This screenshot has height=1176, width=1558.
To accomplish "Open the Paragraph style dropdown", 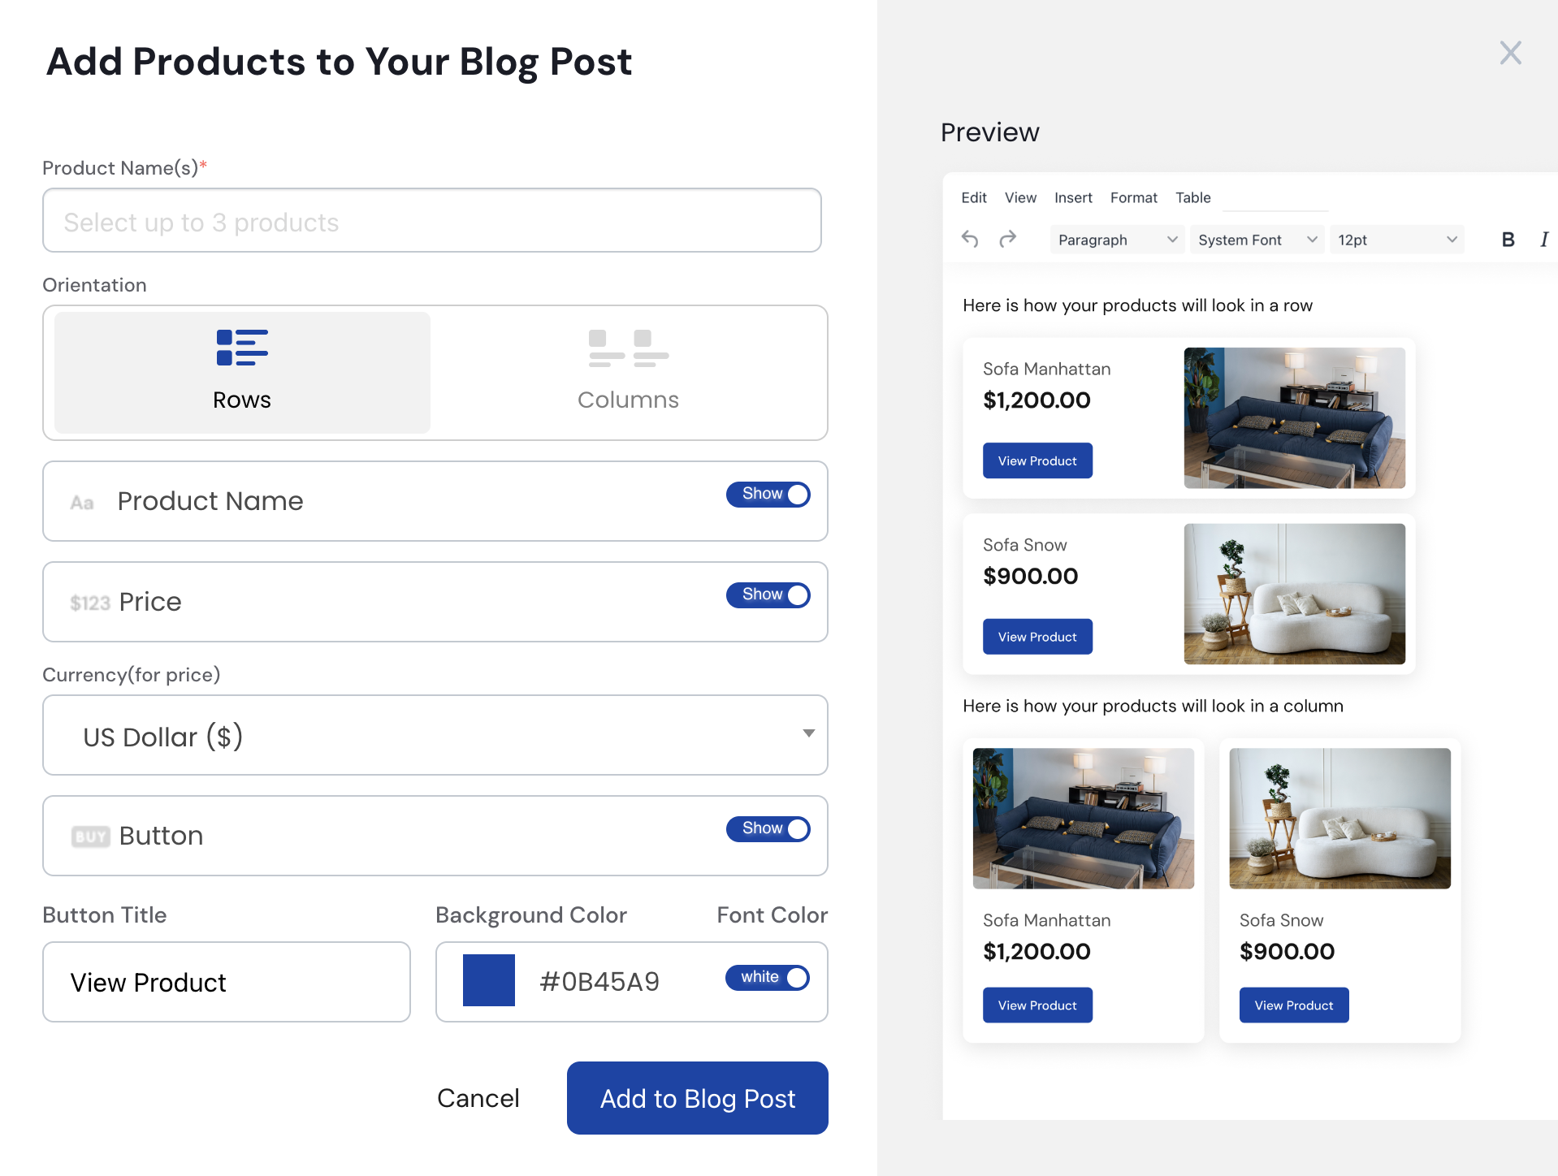I will (x=1117, y=240).
